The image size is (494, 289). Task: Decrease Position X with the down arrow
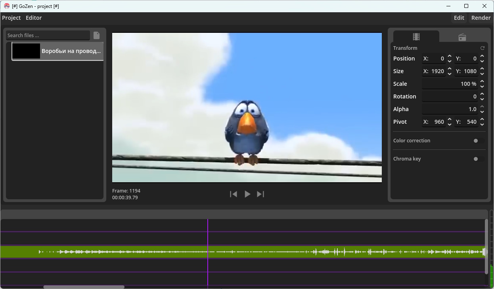pos(450,61)
